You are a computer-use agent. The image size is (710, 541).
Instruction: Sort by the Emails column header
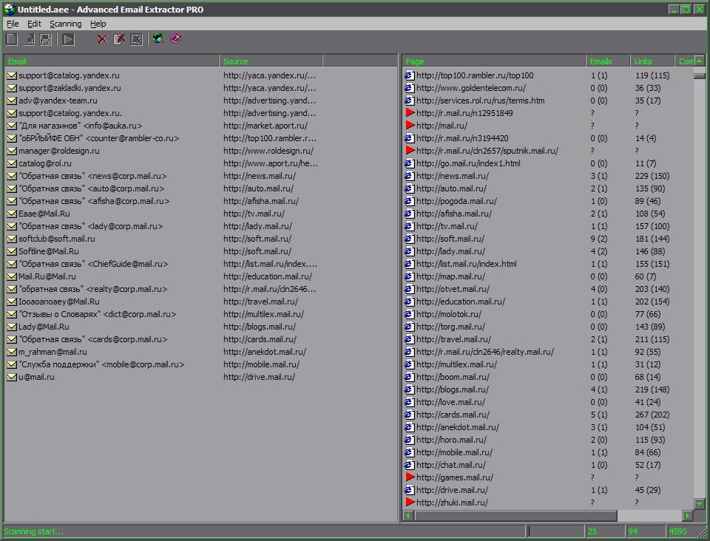[608, 61]
